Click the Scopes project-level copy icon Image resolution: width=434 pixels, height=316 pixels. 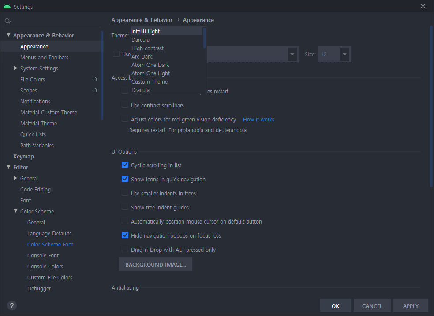[95, 90]
